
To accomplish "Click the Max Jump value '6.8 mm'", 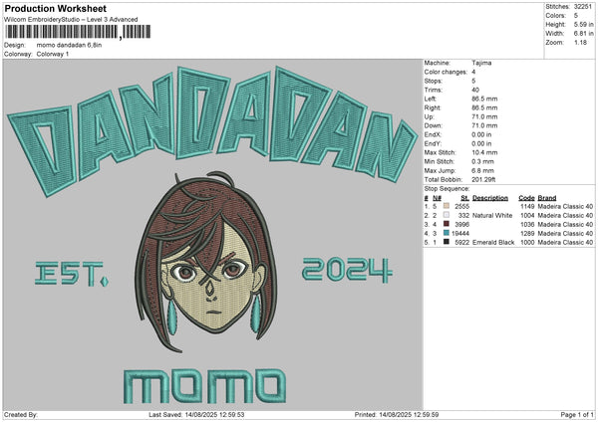I will (x=482, y=170).
